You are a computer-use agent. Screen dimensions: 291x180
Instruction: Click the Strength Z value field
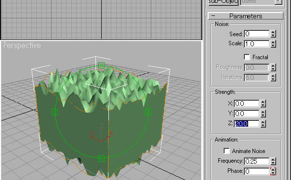[247, 124]
